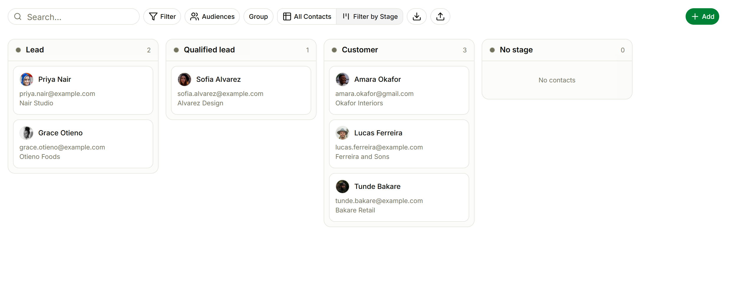Click the magnifier search icon
Image resolution: width=731 pixels, height=306 pixels.
point(18,16)
